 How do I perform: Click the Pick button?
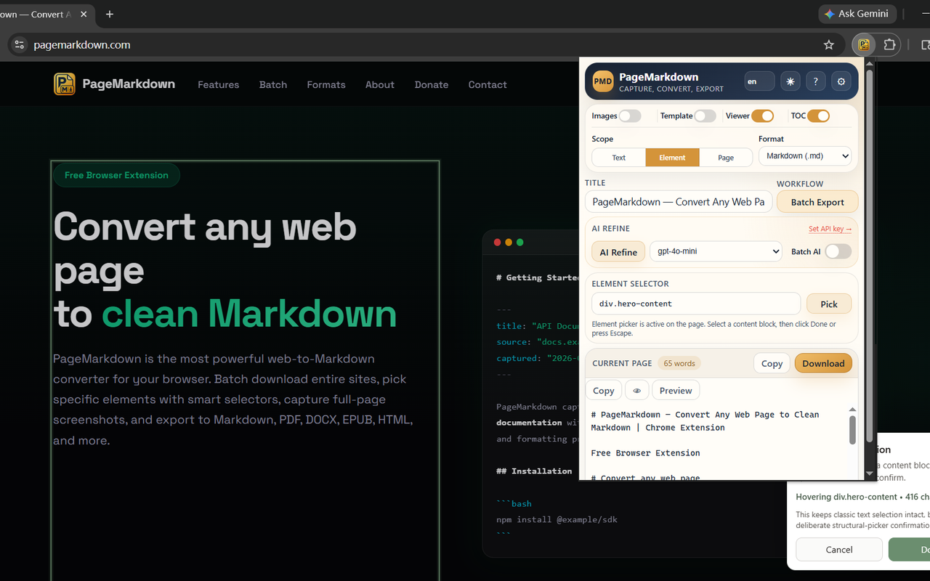(x=829, y=304)
